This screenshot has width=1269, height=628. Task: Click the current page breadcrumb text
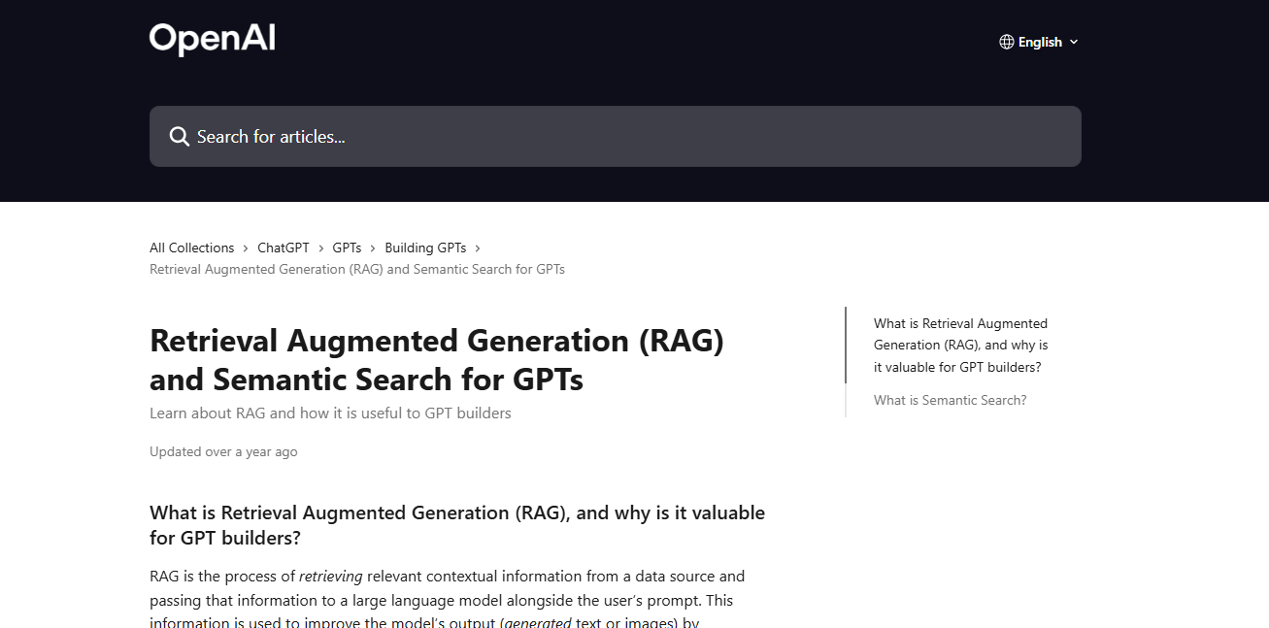point(357,269)
